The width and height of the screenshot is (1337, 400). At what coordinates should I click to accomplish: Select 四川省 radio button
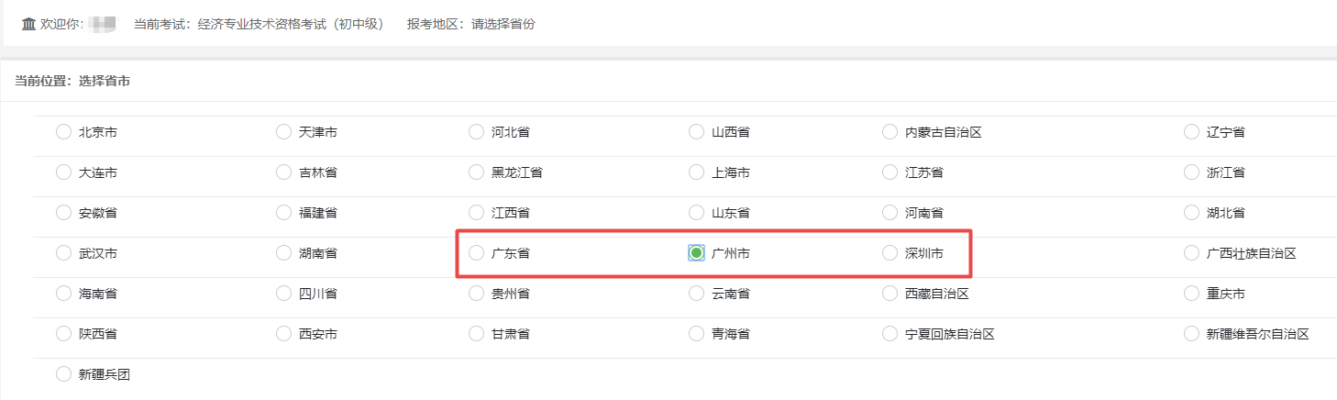coord(283,294)
